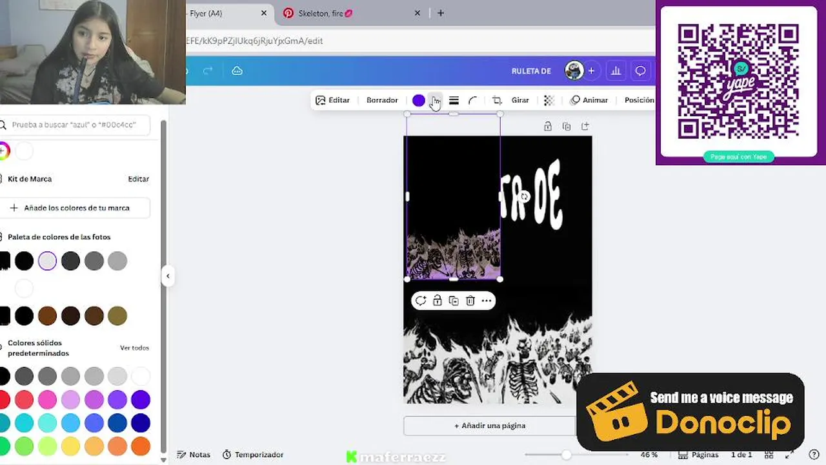Open the Posición panel
Viewport: 826px width, 465px height.
[x=639, y=100]
